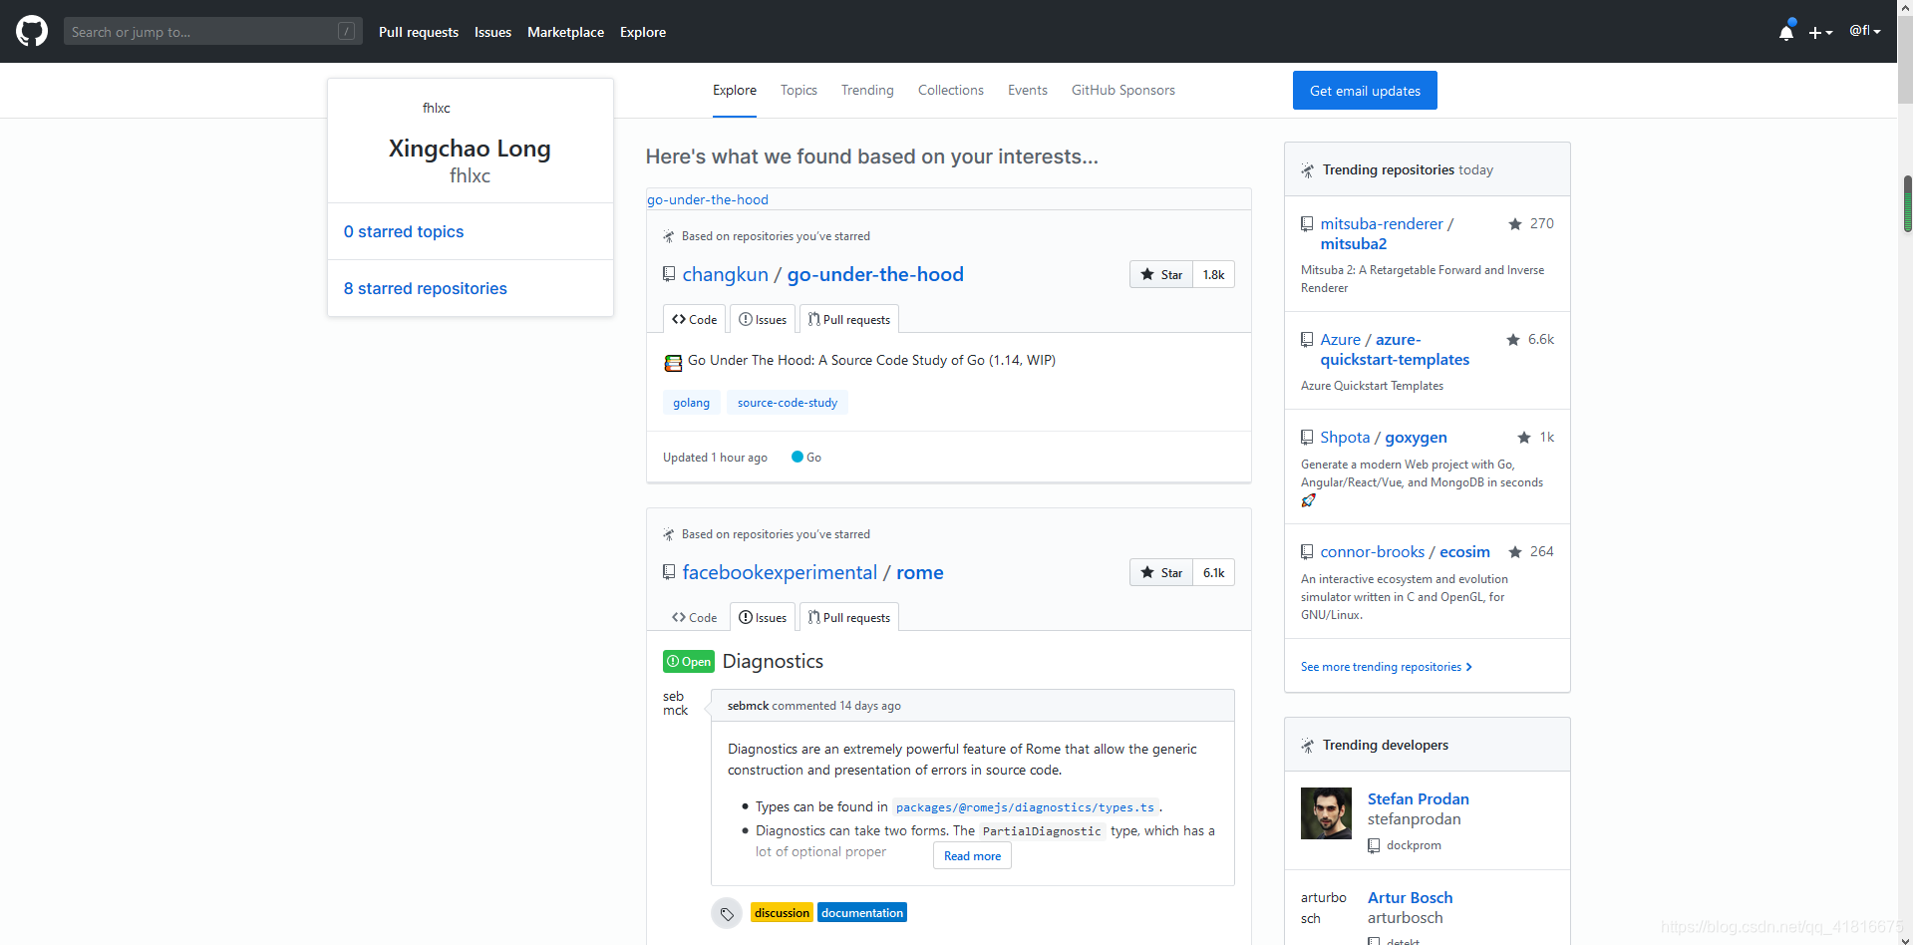Select Issues tab of rome repository
This screenshot has width=1913, height=945.
click(x=763, y=617)
